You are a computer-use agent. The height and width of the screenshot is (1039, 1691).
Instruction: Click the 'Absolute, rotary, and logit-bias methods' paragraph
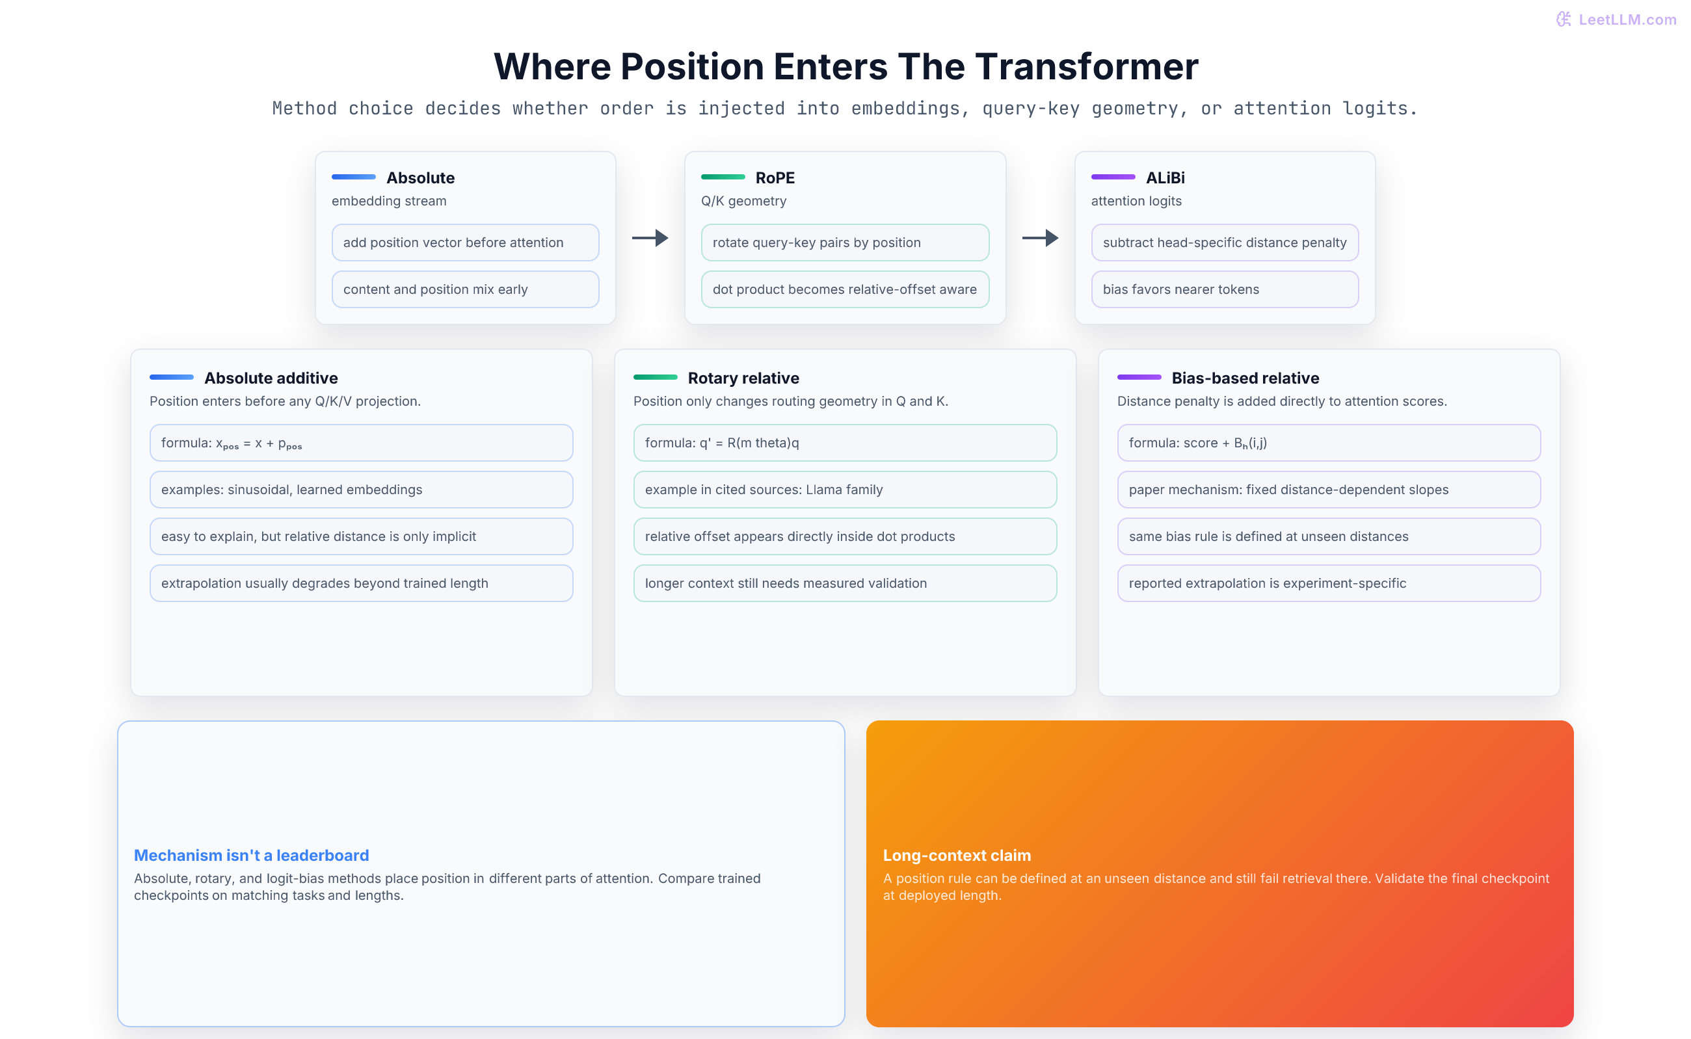(x=447, y=886)
